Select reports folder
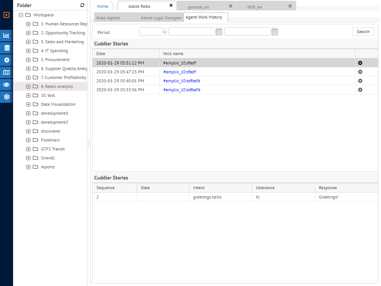 click(48, 167)
